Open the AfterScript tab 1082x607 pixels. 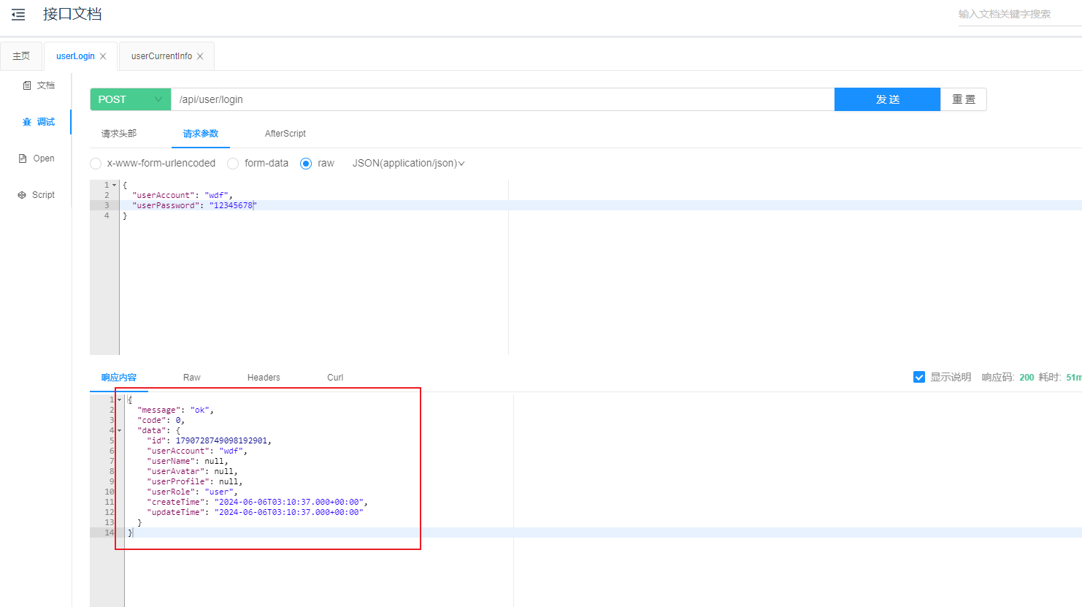[285, 134]
